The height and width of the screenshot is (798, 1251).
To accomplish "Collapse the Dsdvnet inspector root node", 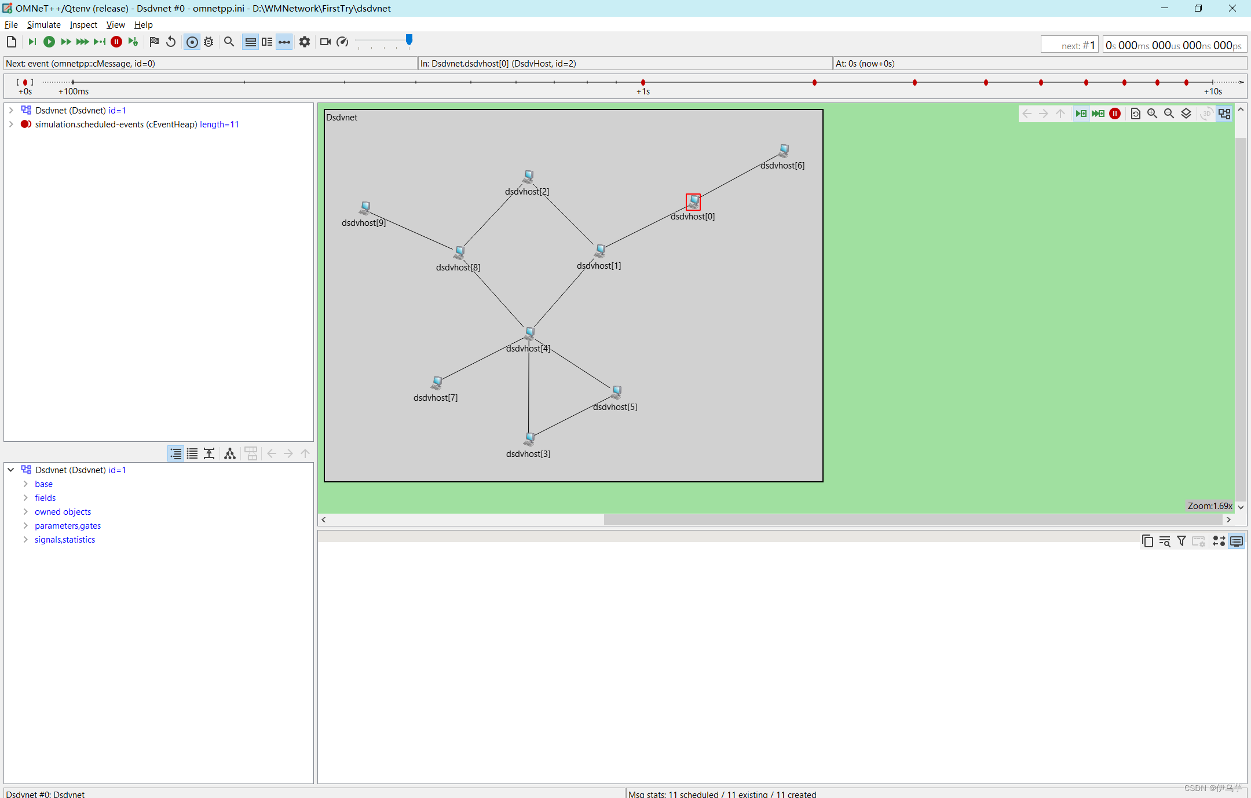I will [x=11, y=470].
